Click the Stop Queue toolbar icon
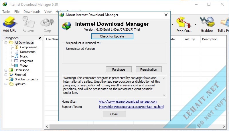This screenshot has width=229, height=131. (184, 22)
